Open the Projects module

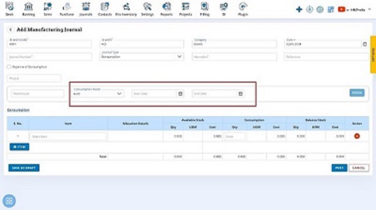186,9
